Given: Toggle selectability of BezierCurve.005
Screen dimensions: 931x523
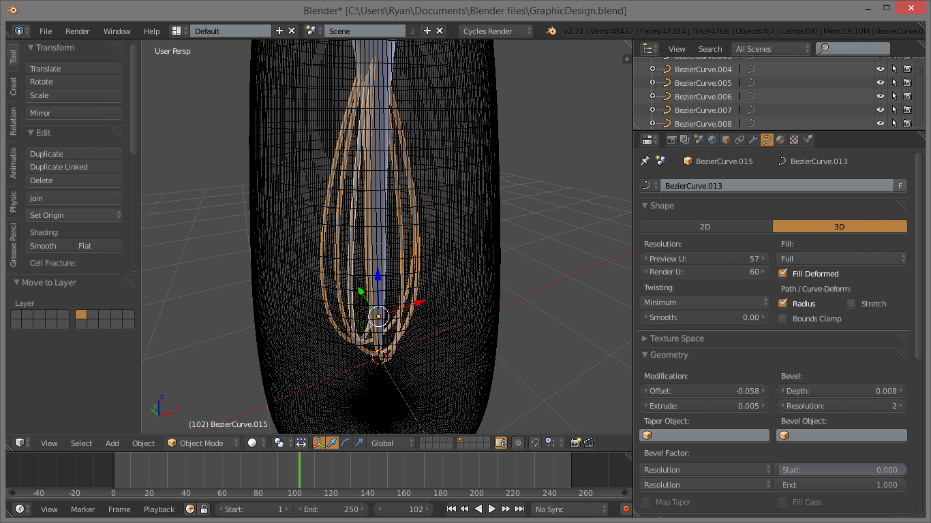Looking at the screenshot, I should [894, 82].
